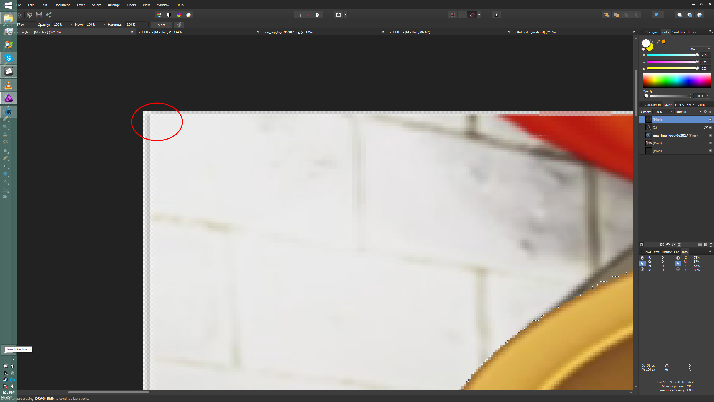Screen dimensions: 714x402
Task: Click the Red channel slider
Action: (672, 55)
